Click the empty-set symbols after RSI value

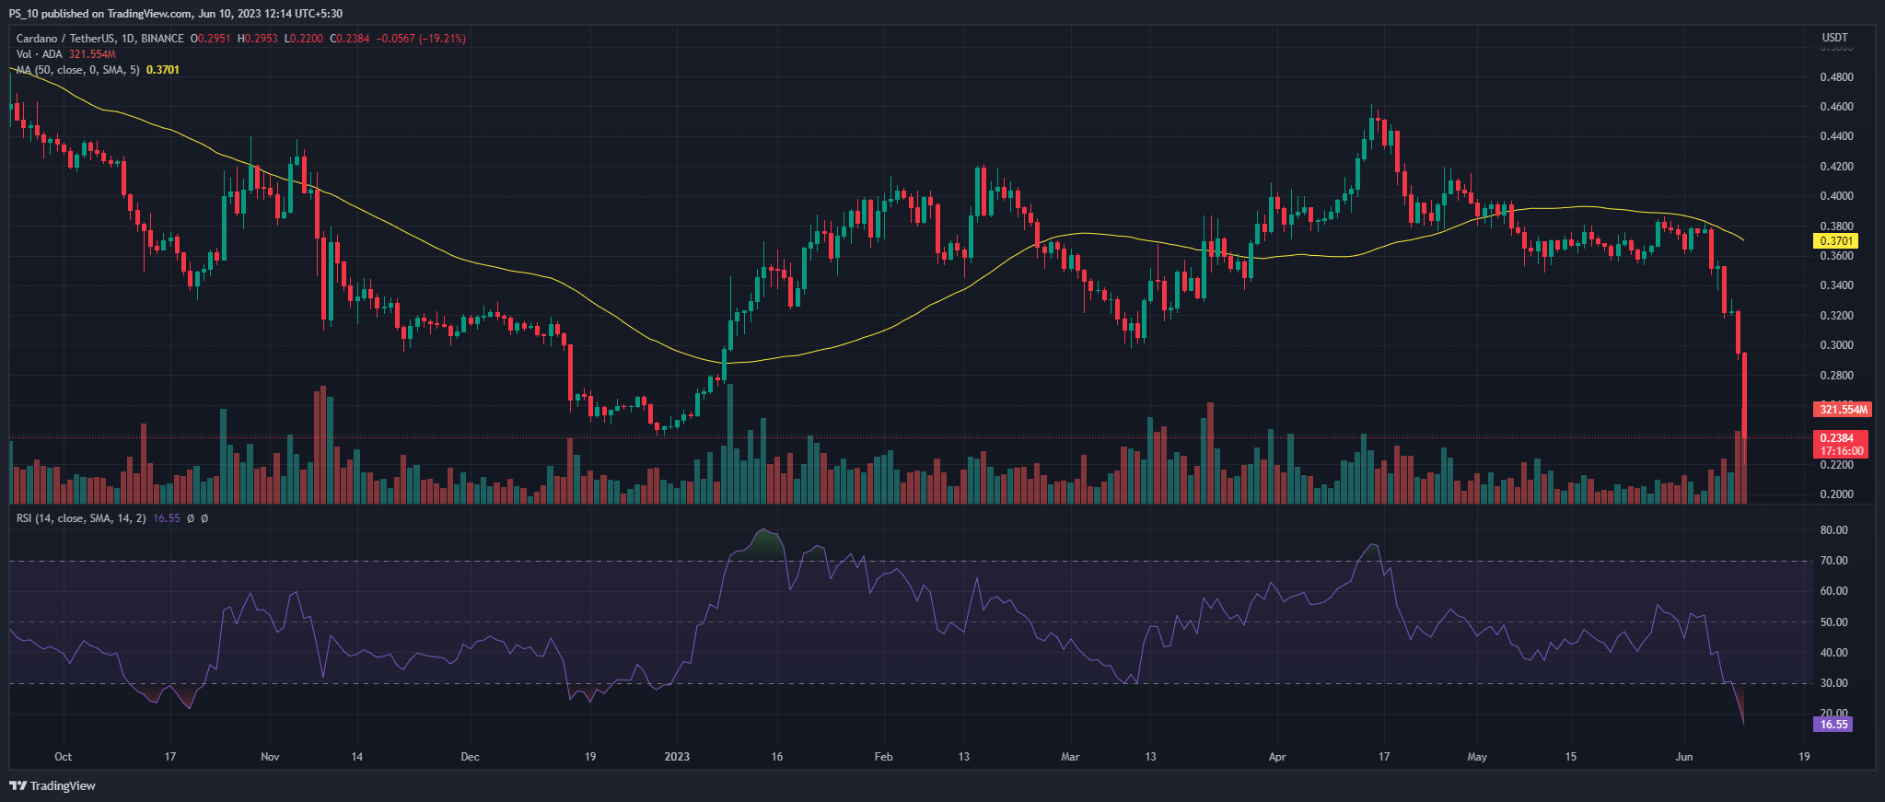tap(197, 518)
